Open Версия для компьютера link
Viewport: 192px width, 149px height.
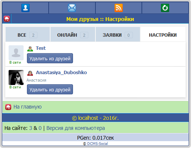pos(76,128)
